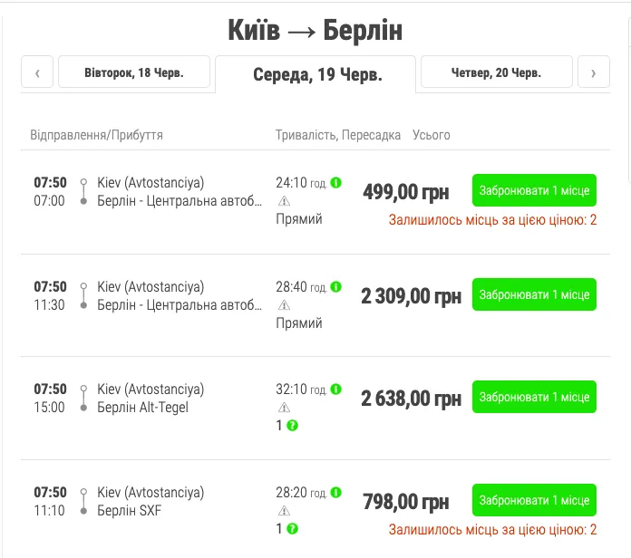Screen dimensions: 631x558
Task: Go to next dates with right arrow
Action: tap(593, 72)
